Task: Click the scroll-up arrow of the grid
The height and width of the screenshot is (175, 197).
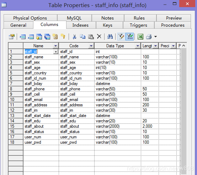Action: tap(184, 46)
